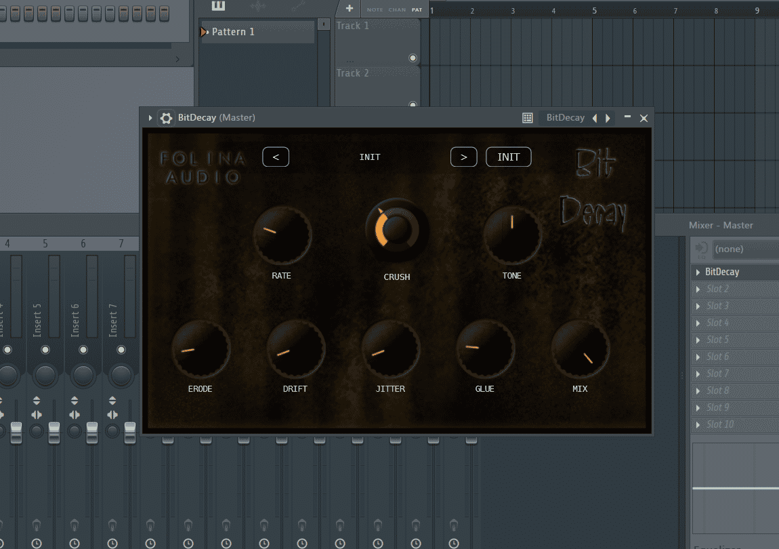This screenshot has width=779, height=549.
Task: Close the BitDecay plugin window
Action: (x=644, y=118)
